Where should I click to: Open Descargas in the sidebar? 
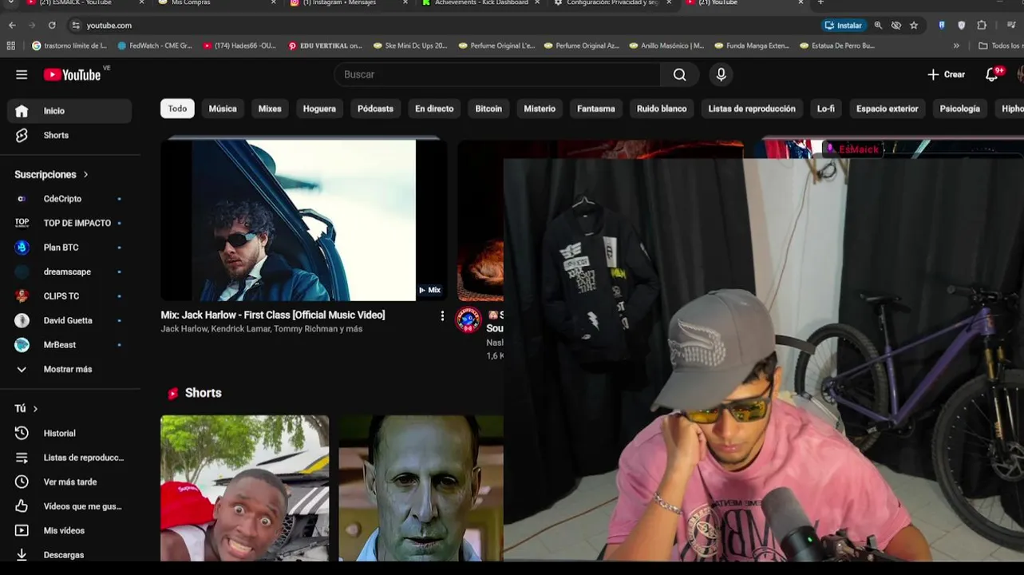pos(69,554)
